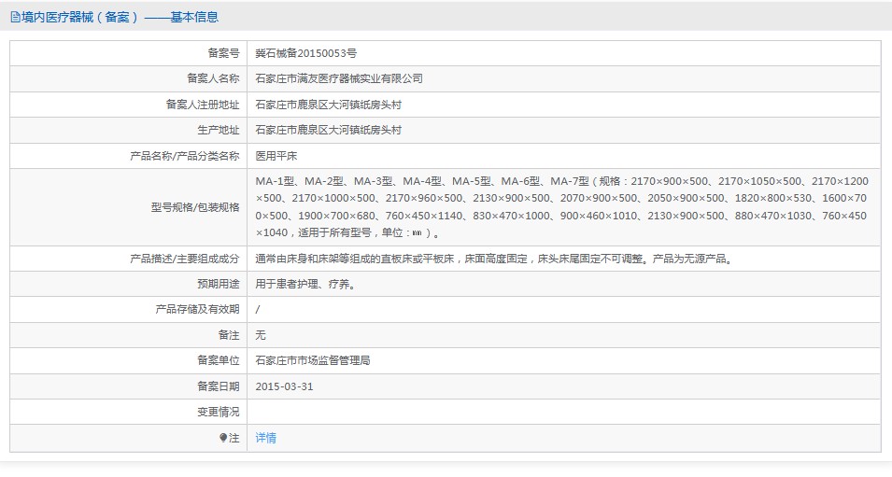The width and height of the screenshot is (892, 477).
Task: Click the 产品名称/产品分类名称 label
Action: click(185, 156)
